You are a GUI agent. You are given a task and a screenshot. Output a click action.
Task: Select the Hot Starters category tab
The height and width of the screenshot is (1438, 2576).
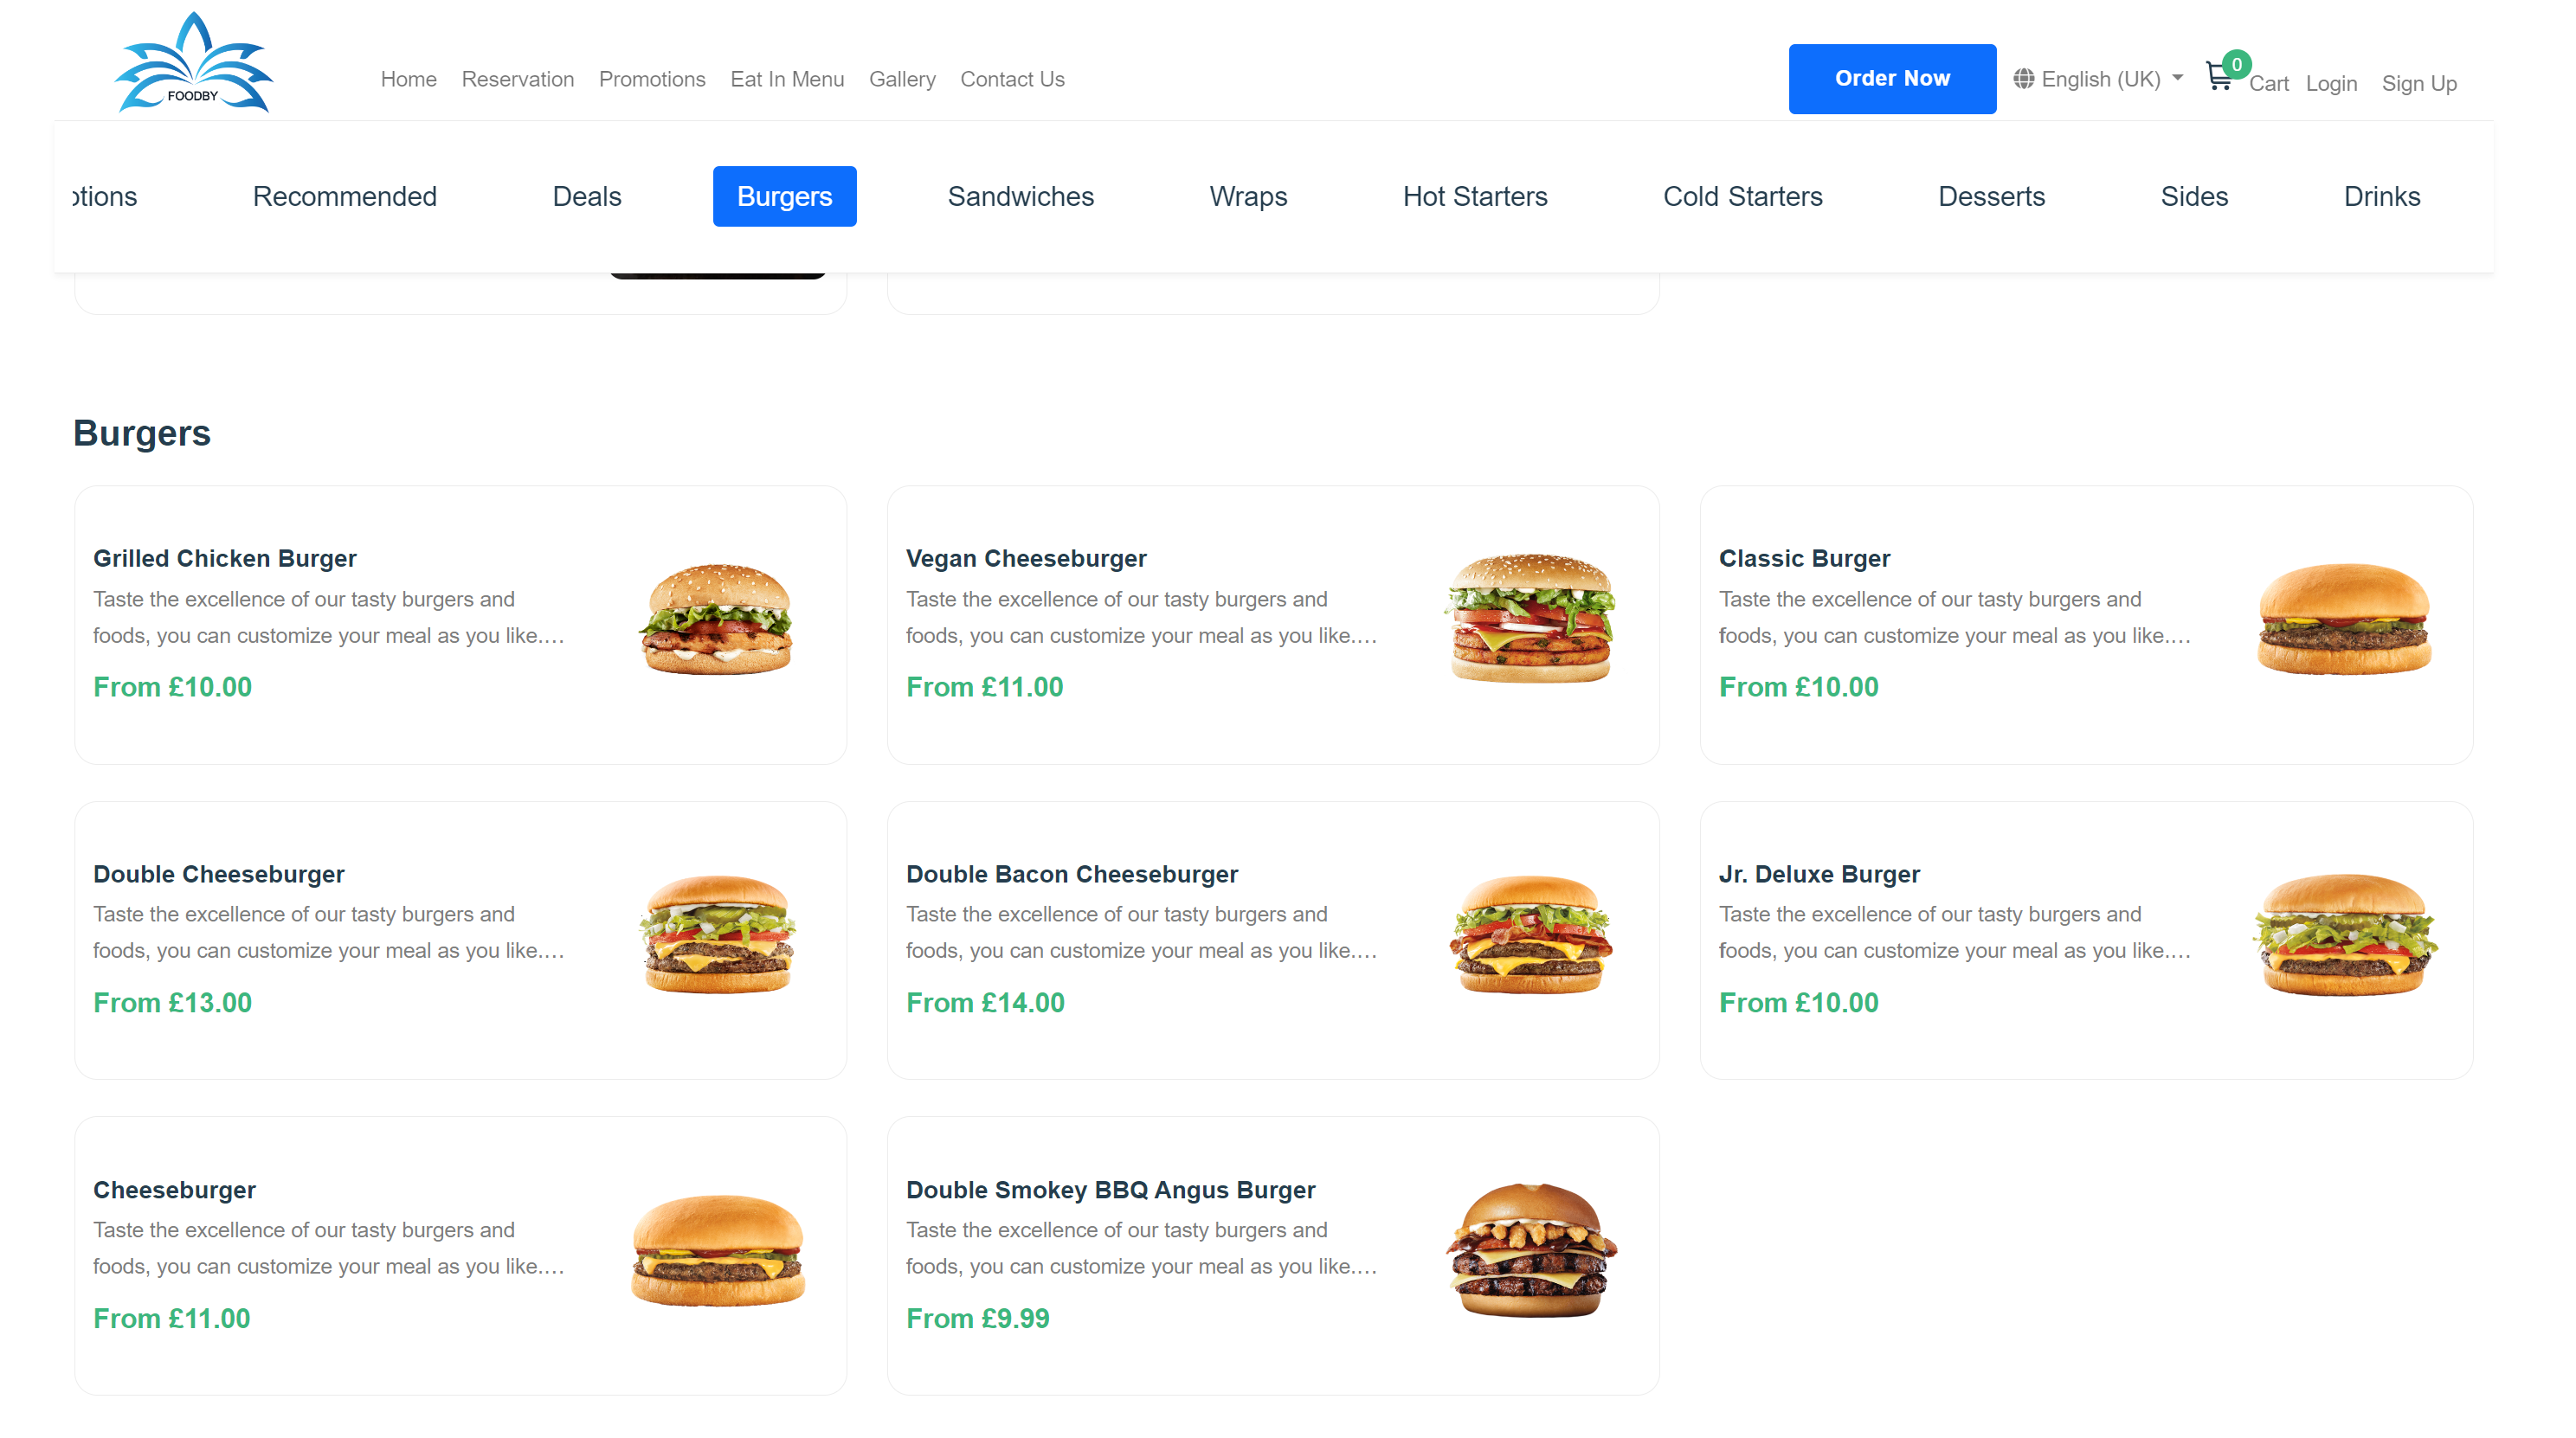pyautogui.click(x=1474, y=196)
